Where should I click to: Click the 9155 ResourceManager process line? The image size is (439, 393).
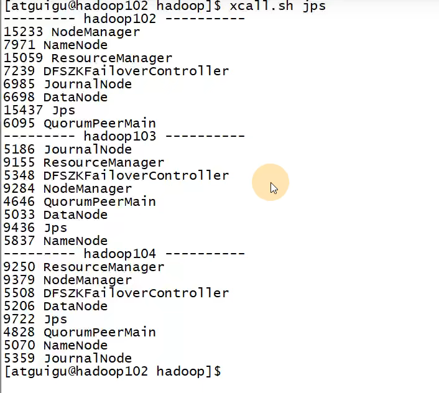pos(83,162)
